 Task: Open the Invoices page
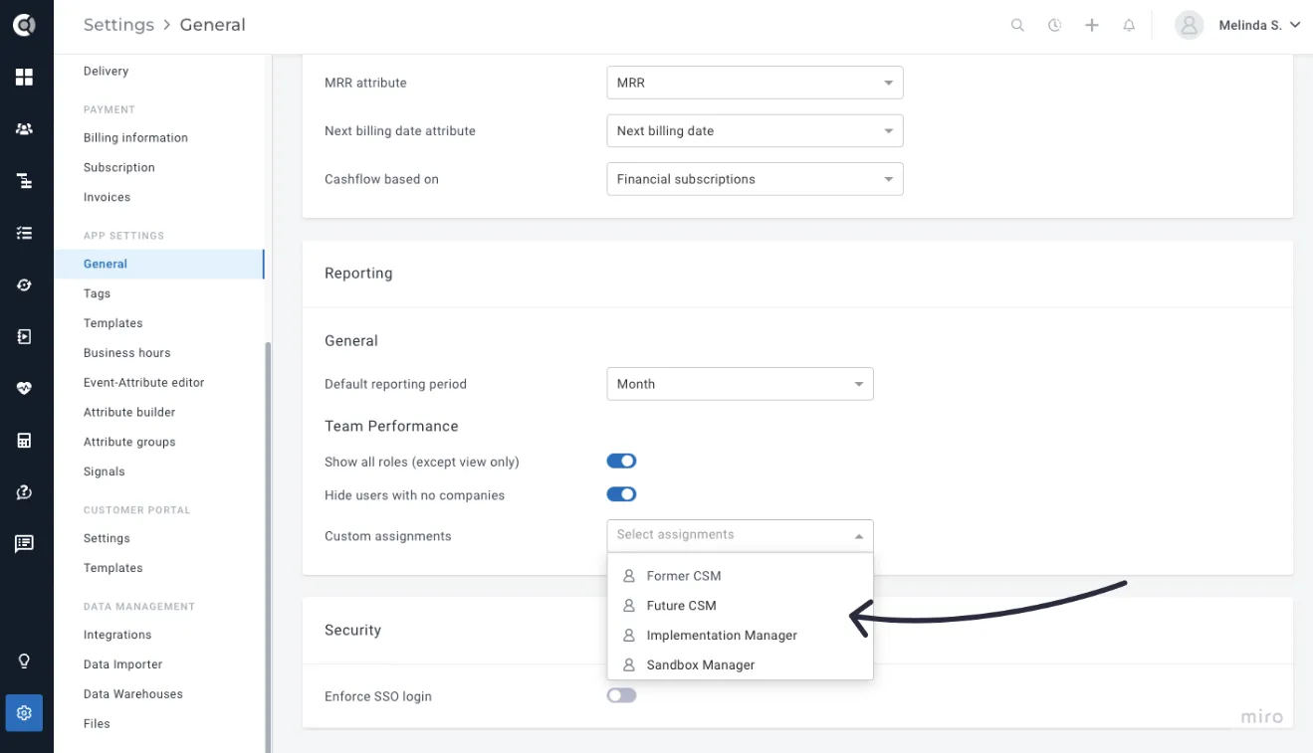[107, 197]
